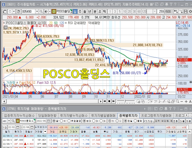Select the 주 (weekly) chart period button
This screenshot has width=192, height=148.
pyautogui.click(x=80, y=12)
